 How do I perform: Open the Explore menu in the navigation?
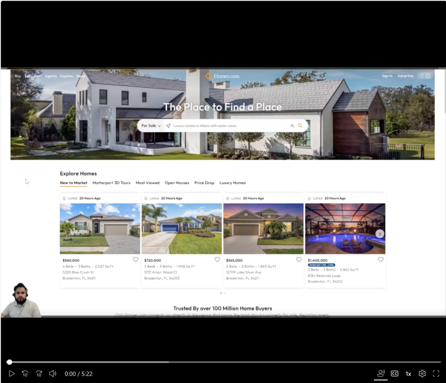[66, 75]
